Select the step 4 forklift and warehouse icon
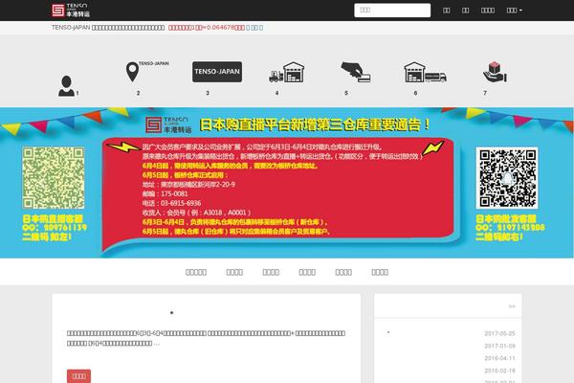This screenshot has width=574, height=383. click(287, 72)
